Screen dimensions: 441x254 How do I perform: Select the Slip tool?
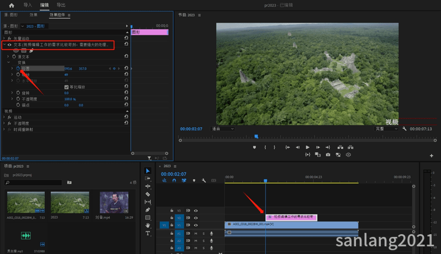click(x=148, y=202)
